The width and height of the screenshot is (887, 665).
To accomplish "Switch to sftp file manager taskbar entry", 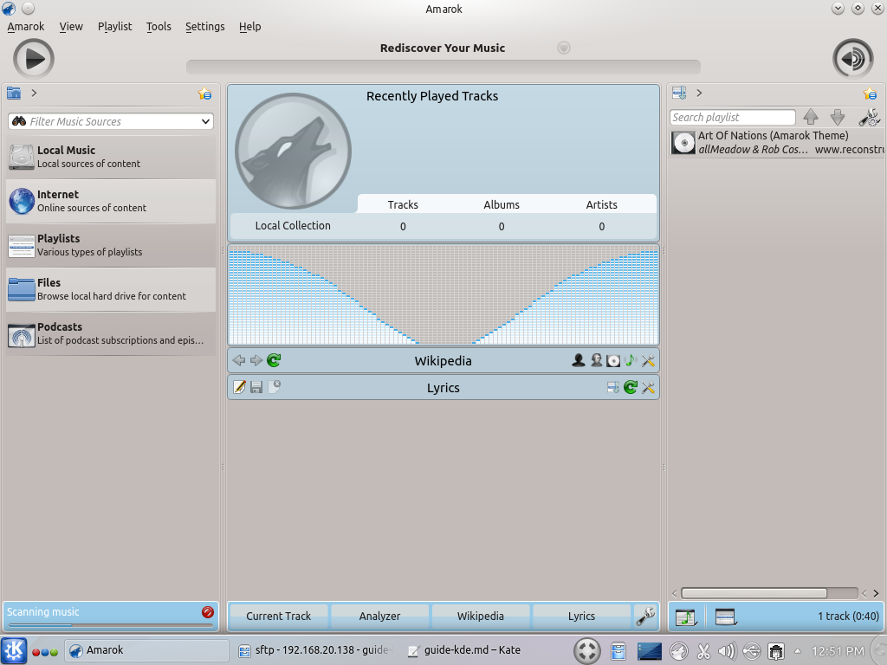I will click(x=315, y=650).
